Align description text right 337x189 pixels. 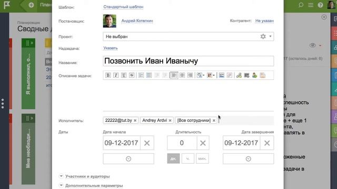[190, 75]
